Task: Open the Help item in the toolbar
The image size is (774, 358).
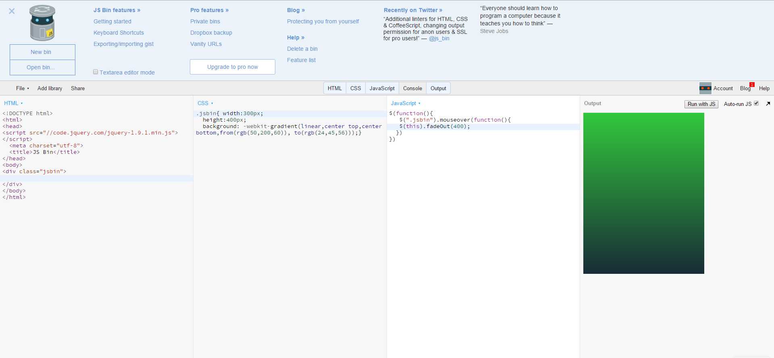Action: [x=764, y=88]
